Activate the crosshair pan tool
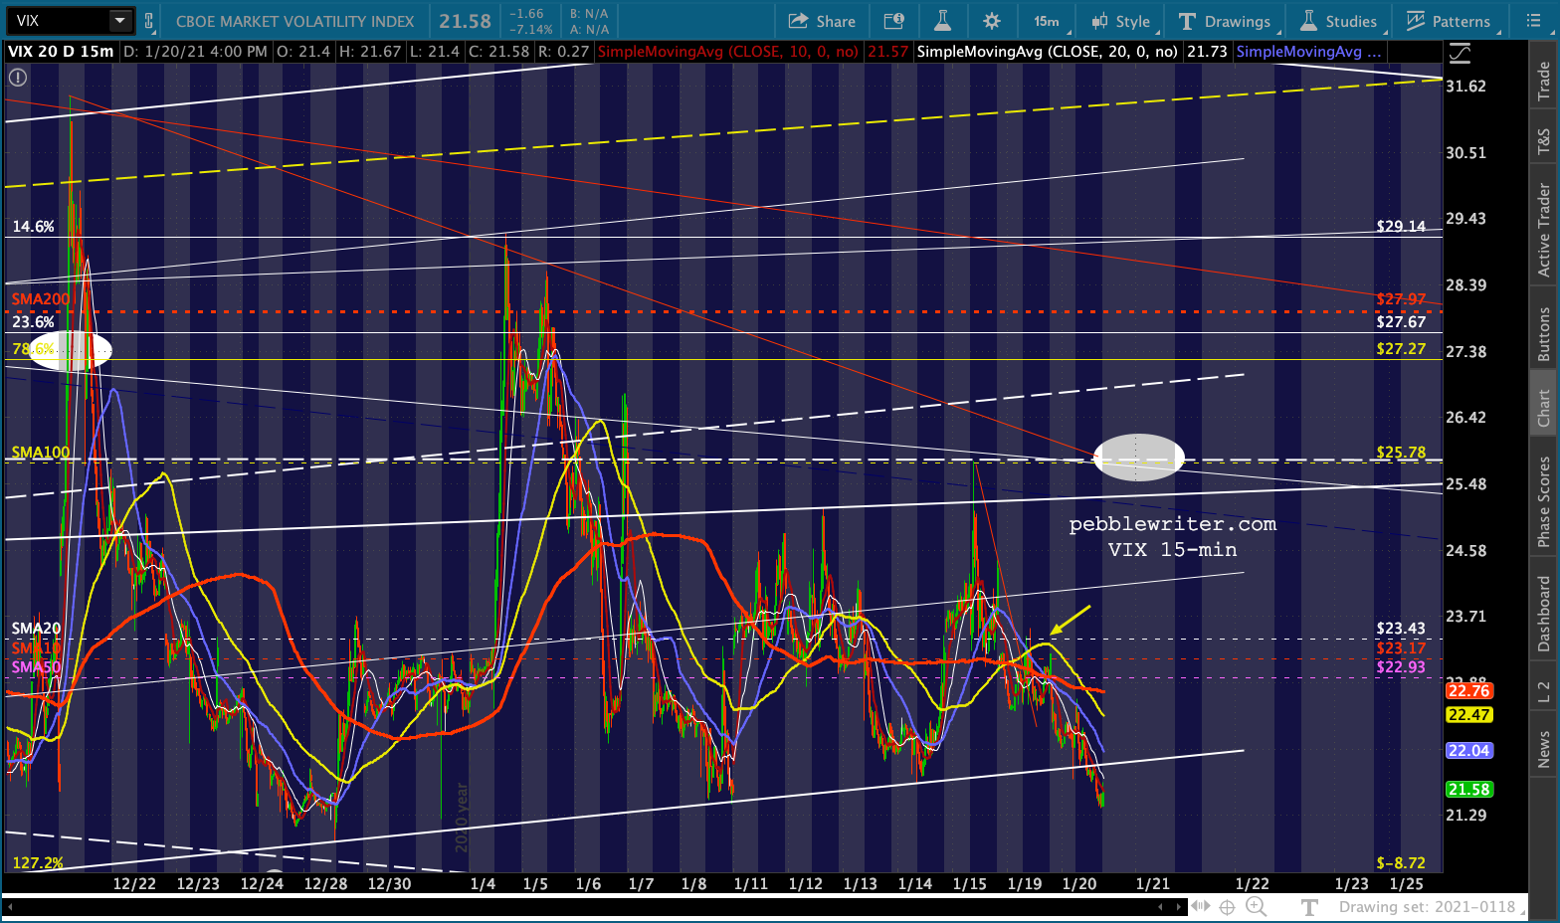 (1227, 906)
